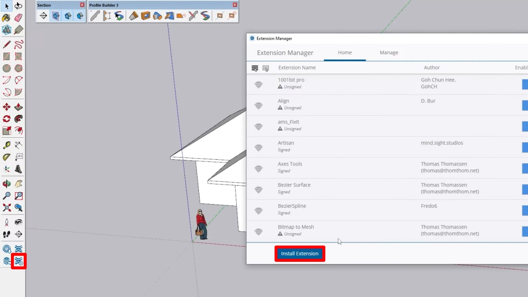Activate the Push/Pull tool
The width and height of the screenshot is (528, 297).
(18, 107)
